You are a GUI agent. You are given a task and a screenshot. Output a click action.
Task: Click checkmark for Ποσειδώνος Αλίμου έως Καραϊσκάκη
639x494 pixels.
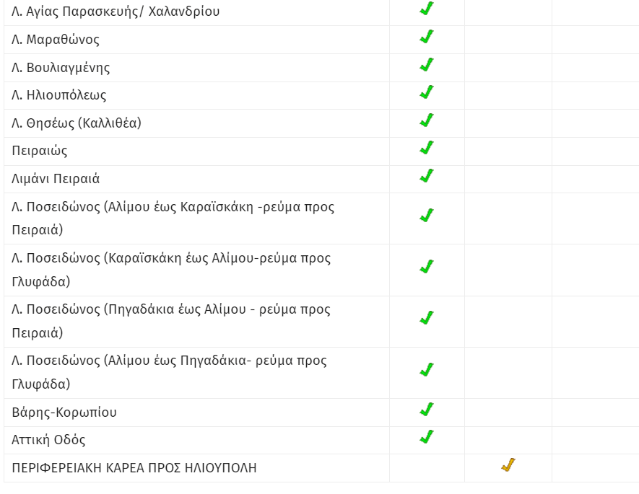pyautogui.click(x=427, y=215)
